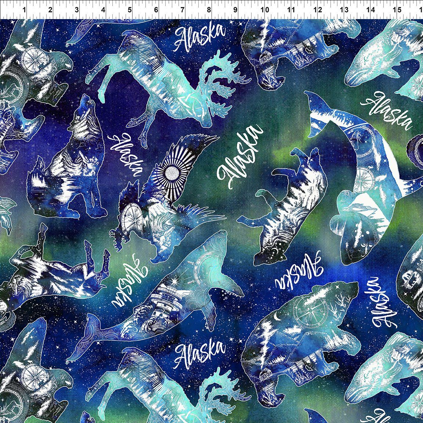Click the ruler number 6

click(x=156, y=10)
